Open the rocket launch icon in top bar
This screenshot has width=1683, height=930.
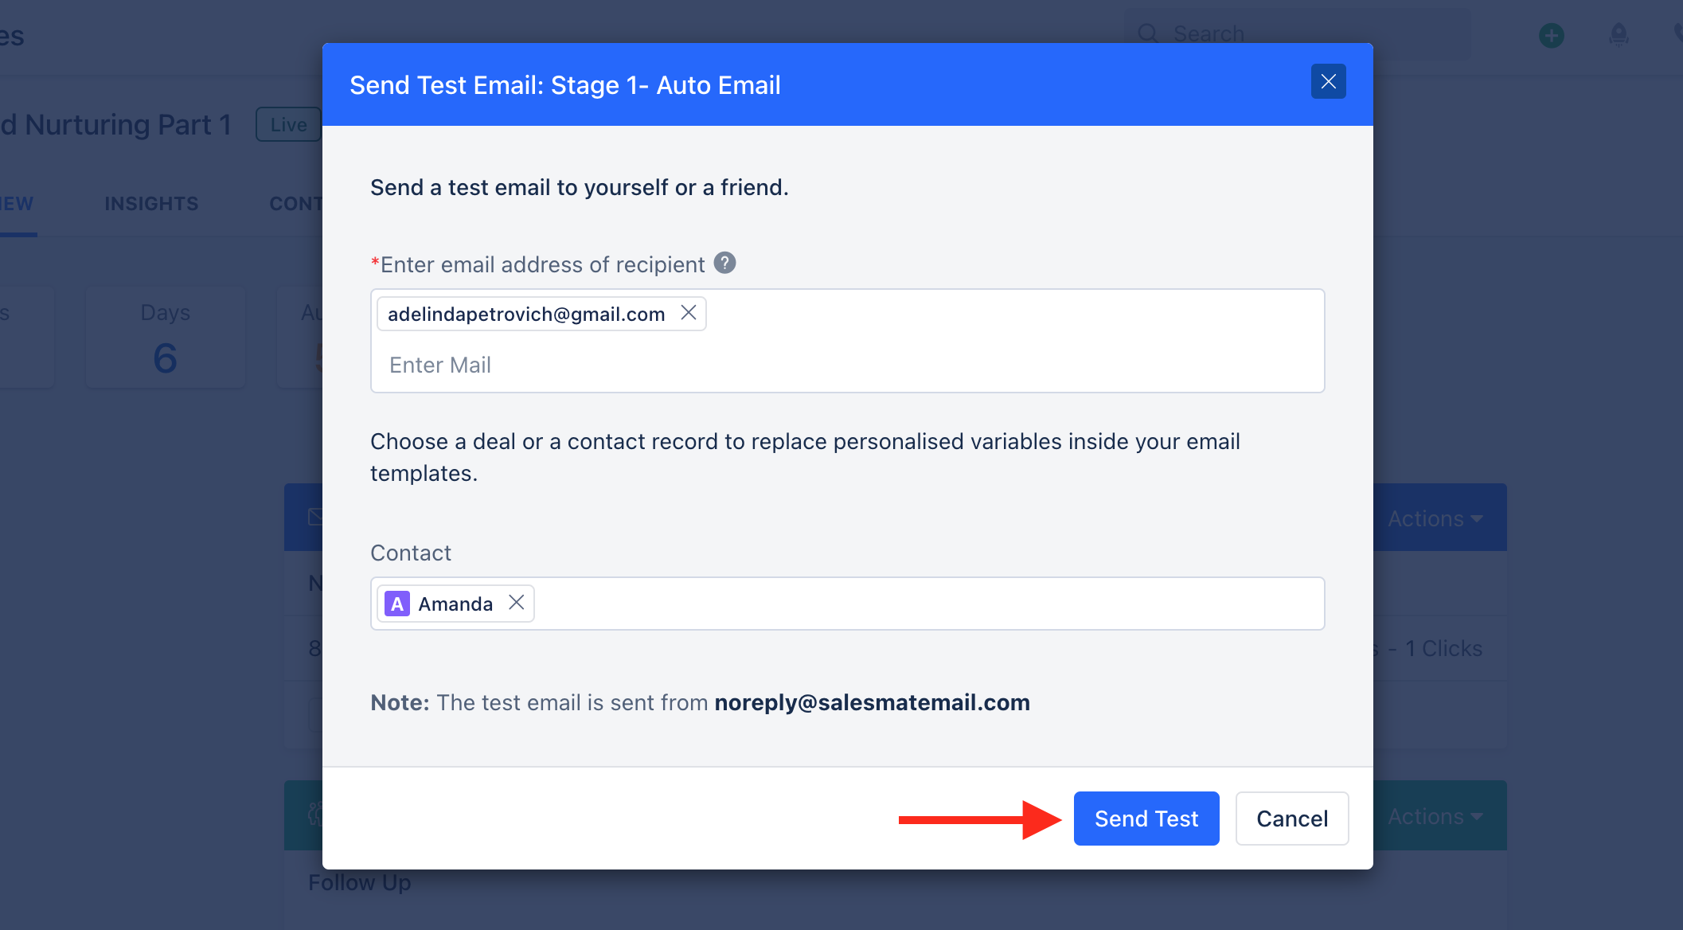click(x=1618, y=35)
